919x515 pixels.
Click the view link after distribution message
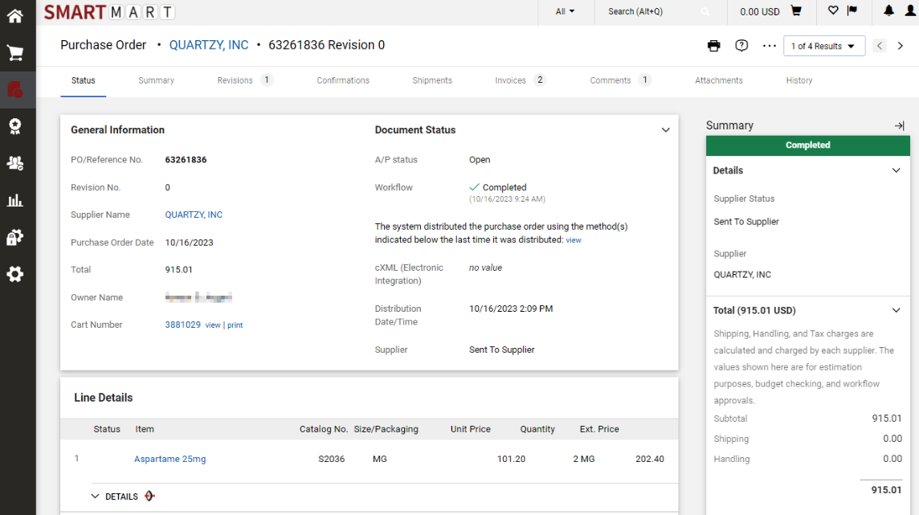point(574,240)
